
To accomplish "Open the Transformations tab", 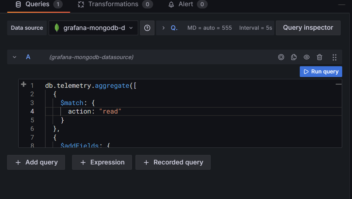I will [115, 5].
